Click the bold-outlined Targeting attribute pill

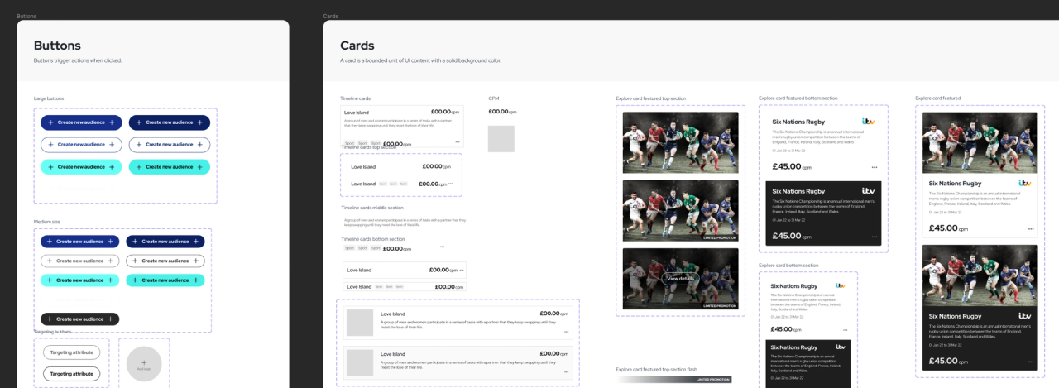pos(72,374)
